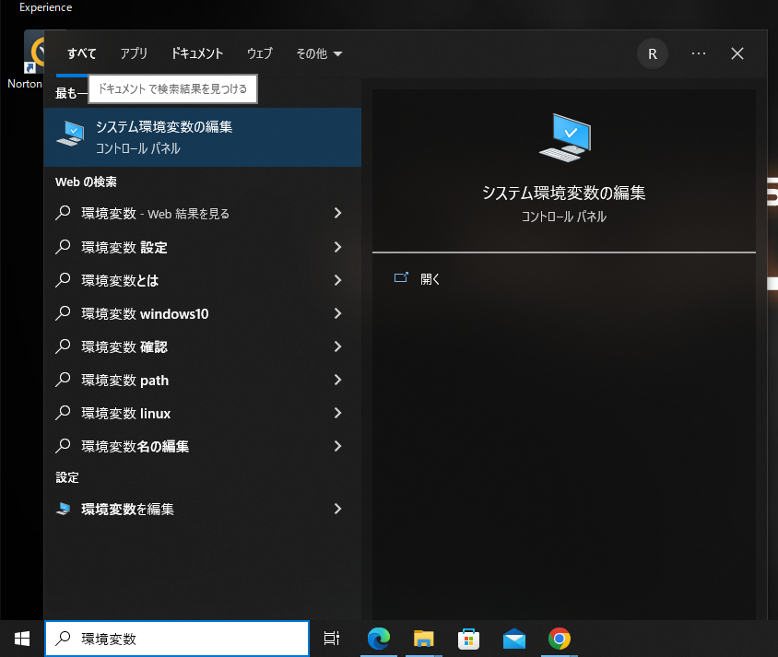Open the Windows Start menu
778x657 pixels.
[20, 638]
